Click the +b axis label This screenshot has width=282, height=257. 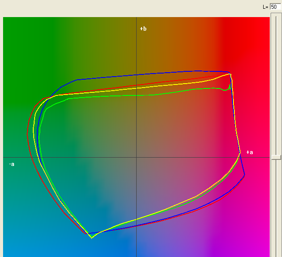143,29
